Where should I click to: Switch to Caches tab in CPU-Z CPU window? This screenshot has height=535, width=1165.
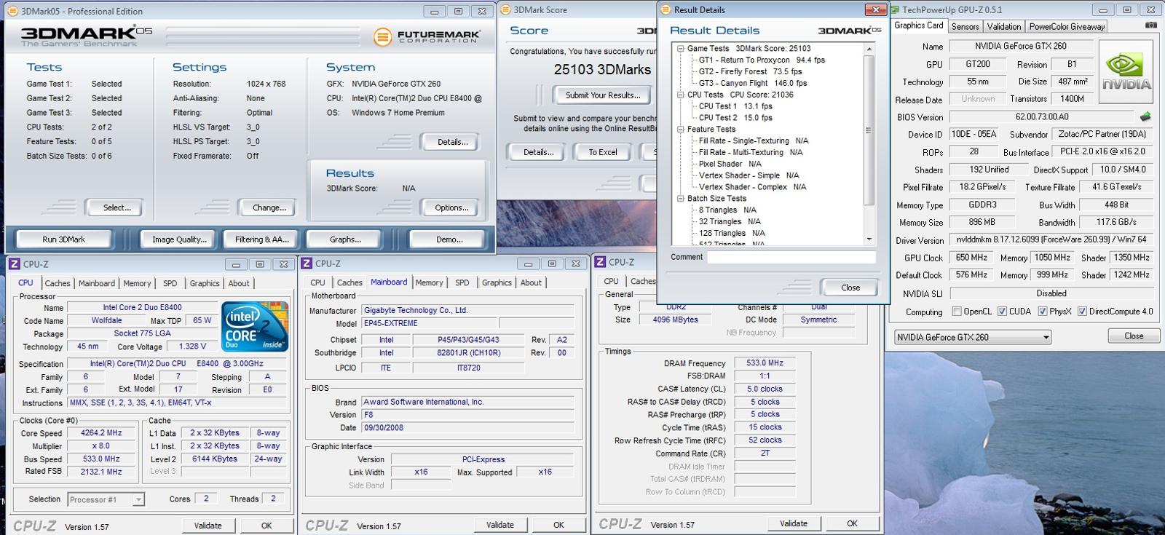tap(58, 284)
